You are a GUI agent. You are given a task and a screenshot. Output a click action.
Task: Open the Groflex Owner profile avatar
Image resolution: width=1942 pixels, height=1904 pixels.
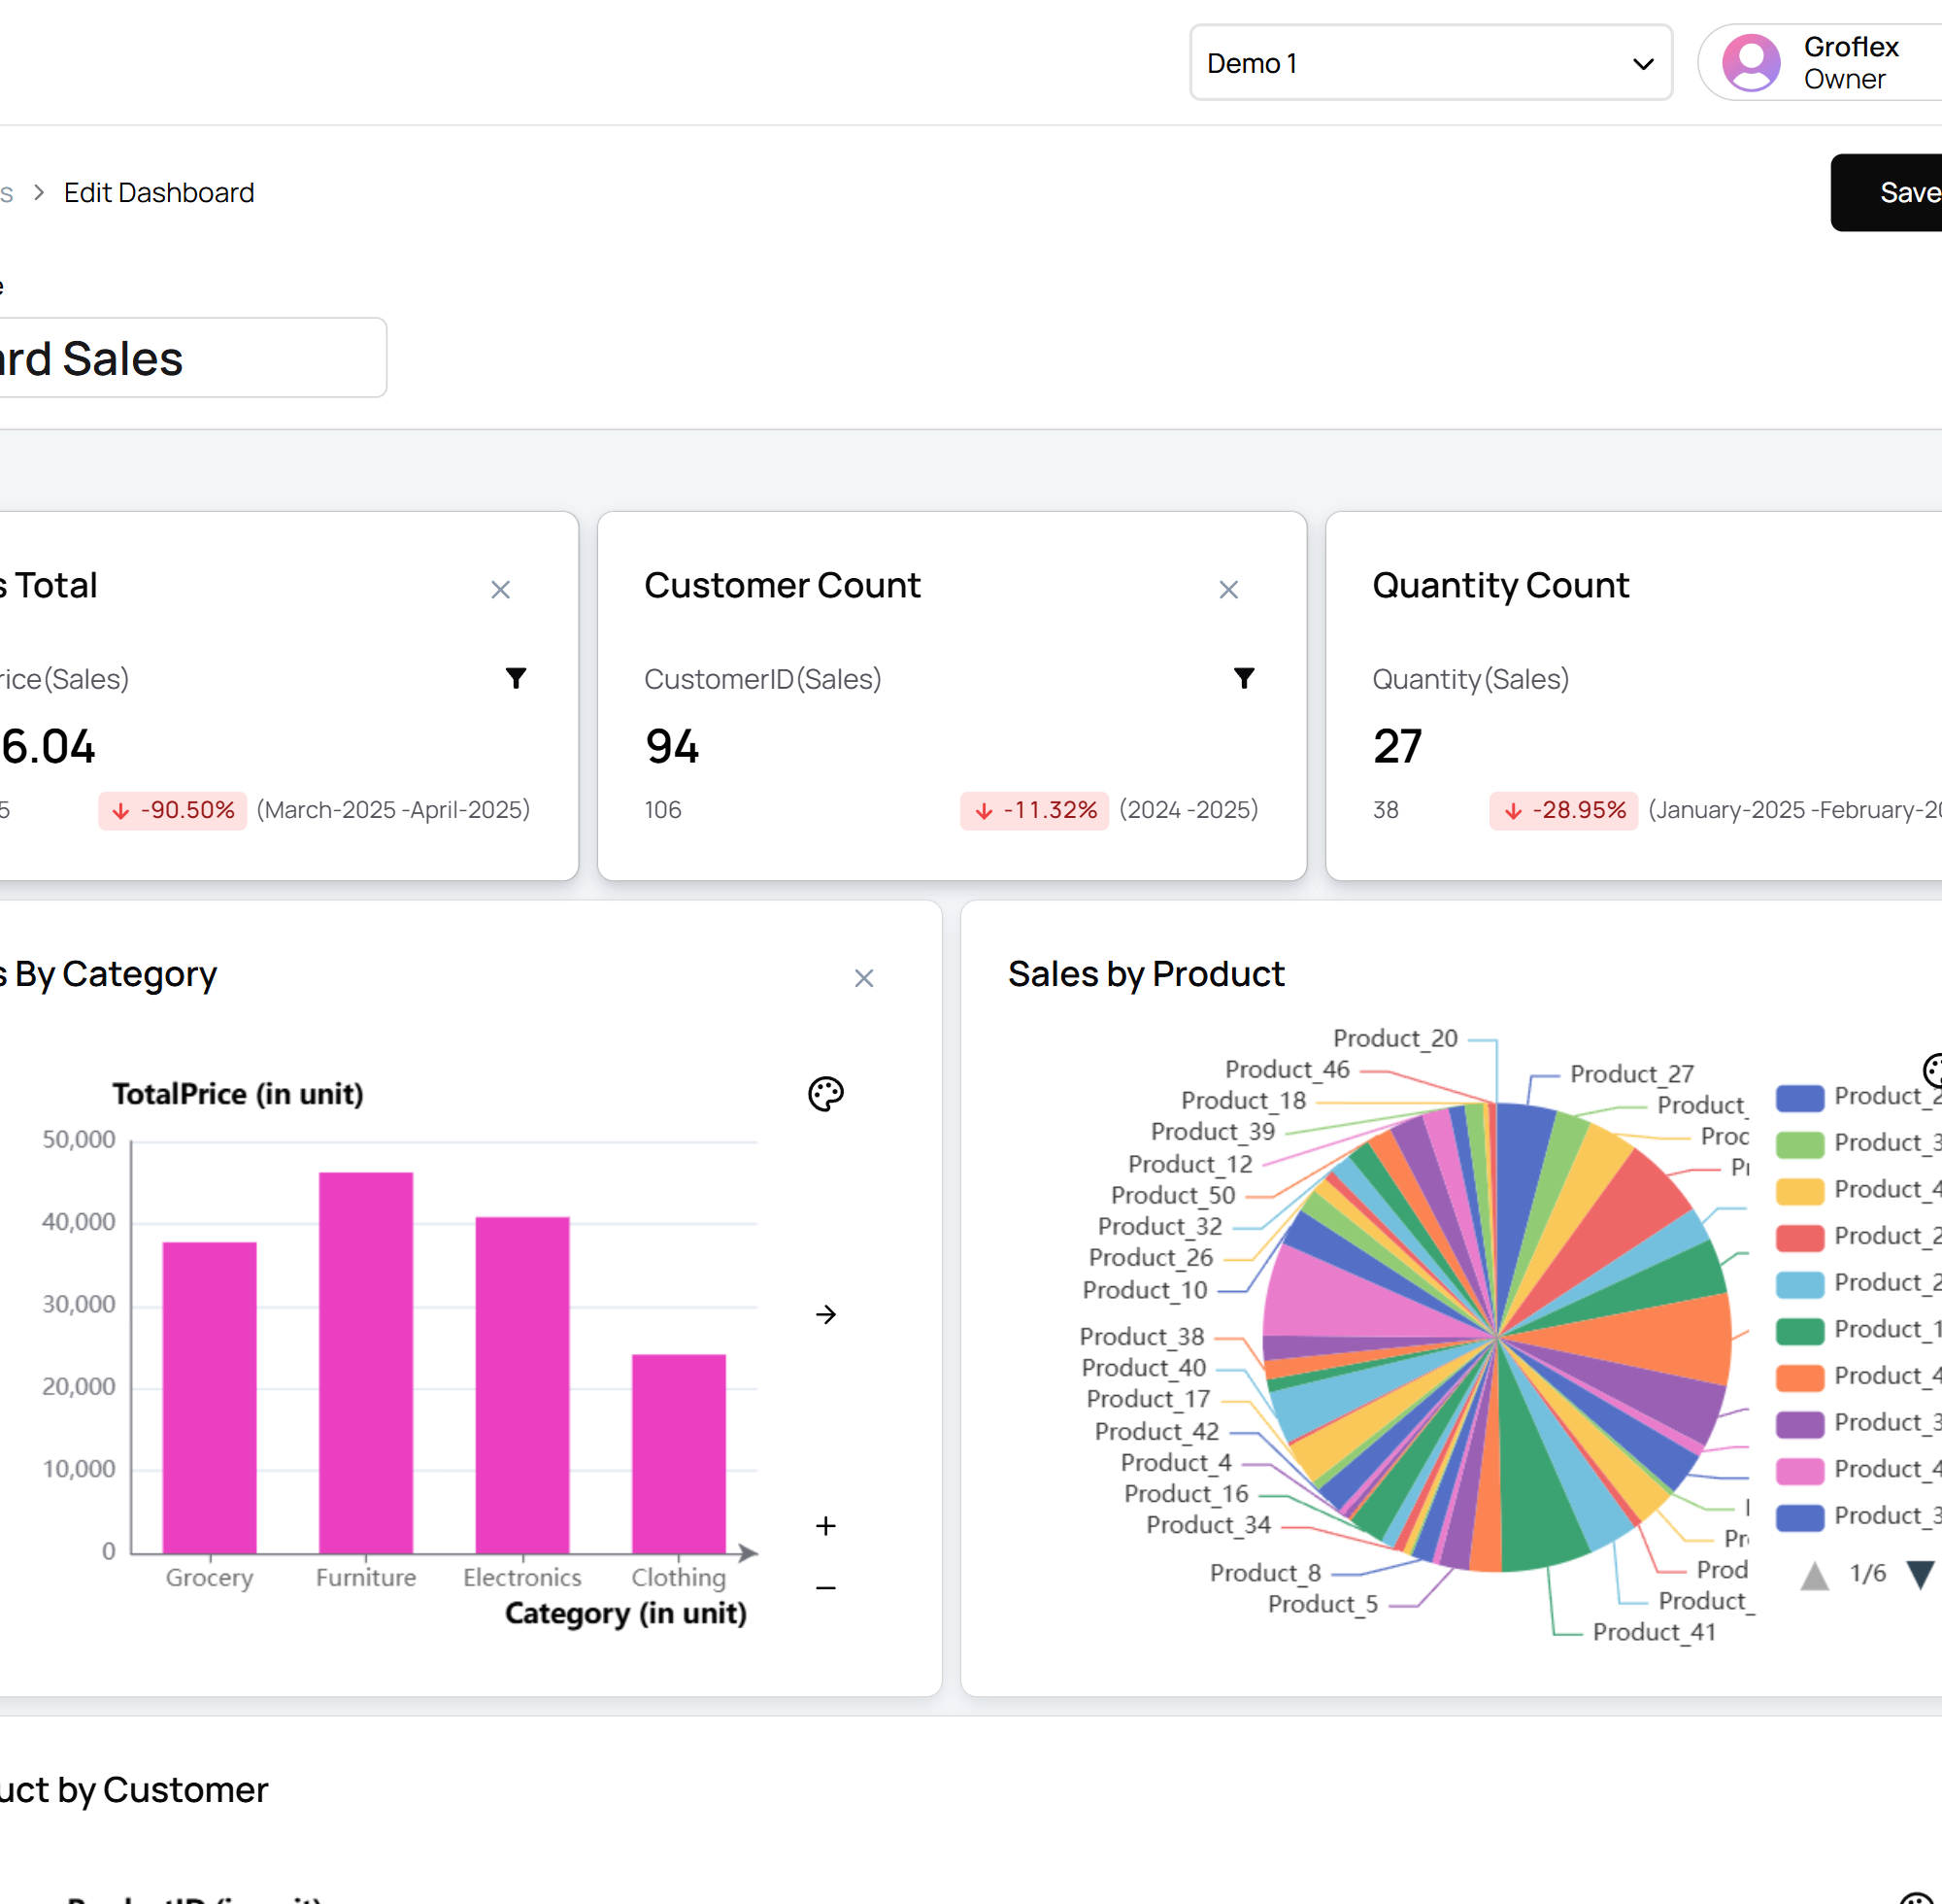pyautogui.click(x=1750, y=62)
